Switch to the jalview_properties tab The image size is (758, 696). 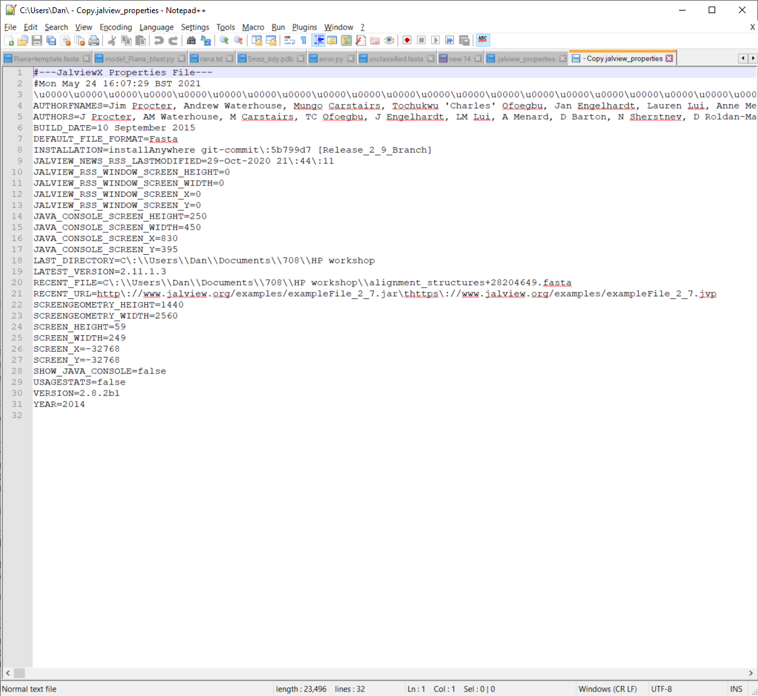(526, 59)
